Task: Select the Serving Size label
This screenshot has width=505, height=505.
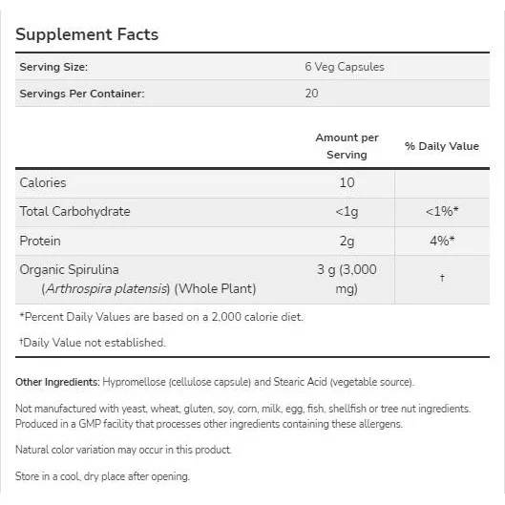Action: (x=53, y=67)
